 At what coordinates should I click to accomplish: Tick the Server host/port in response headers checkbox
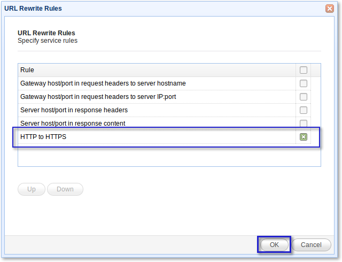304,110
